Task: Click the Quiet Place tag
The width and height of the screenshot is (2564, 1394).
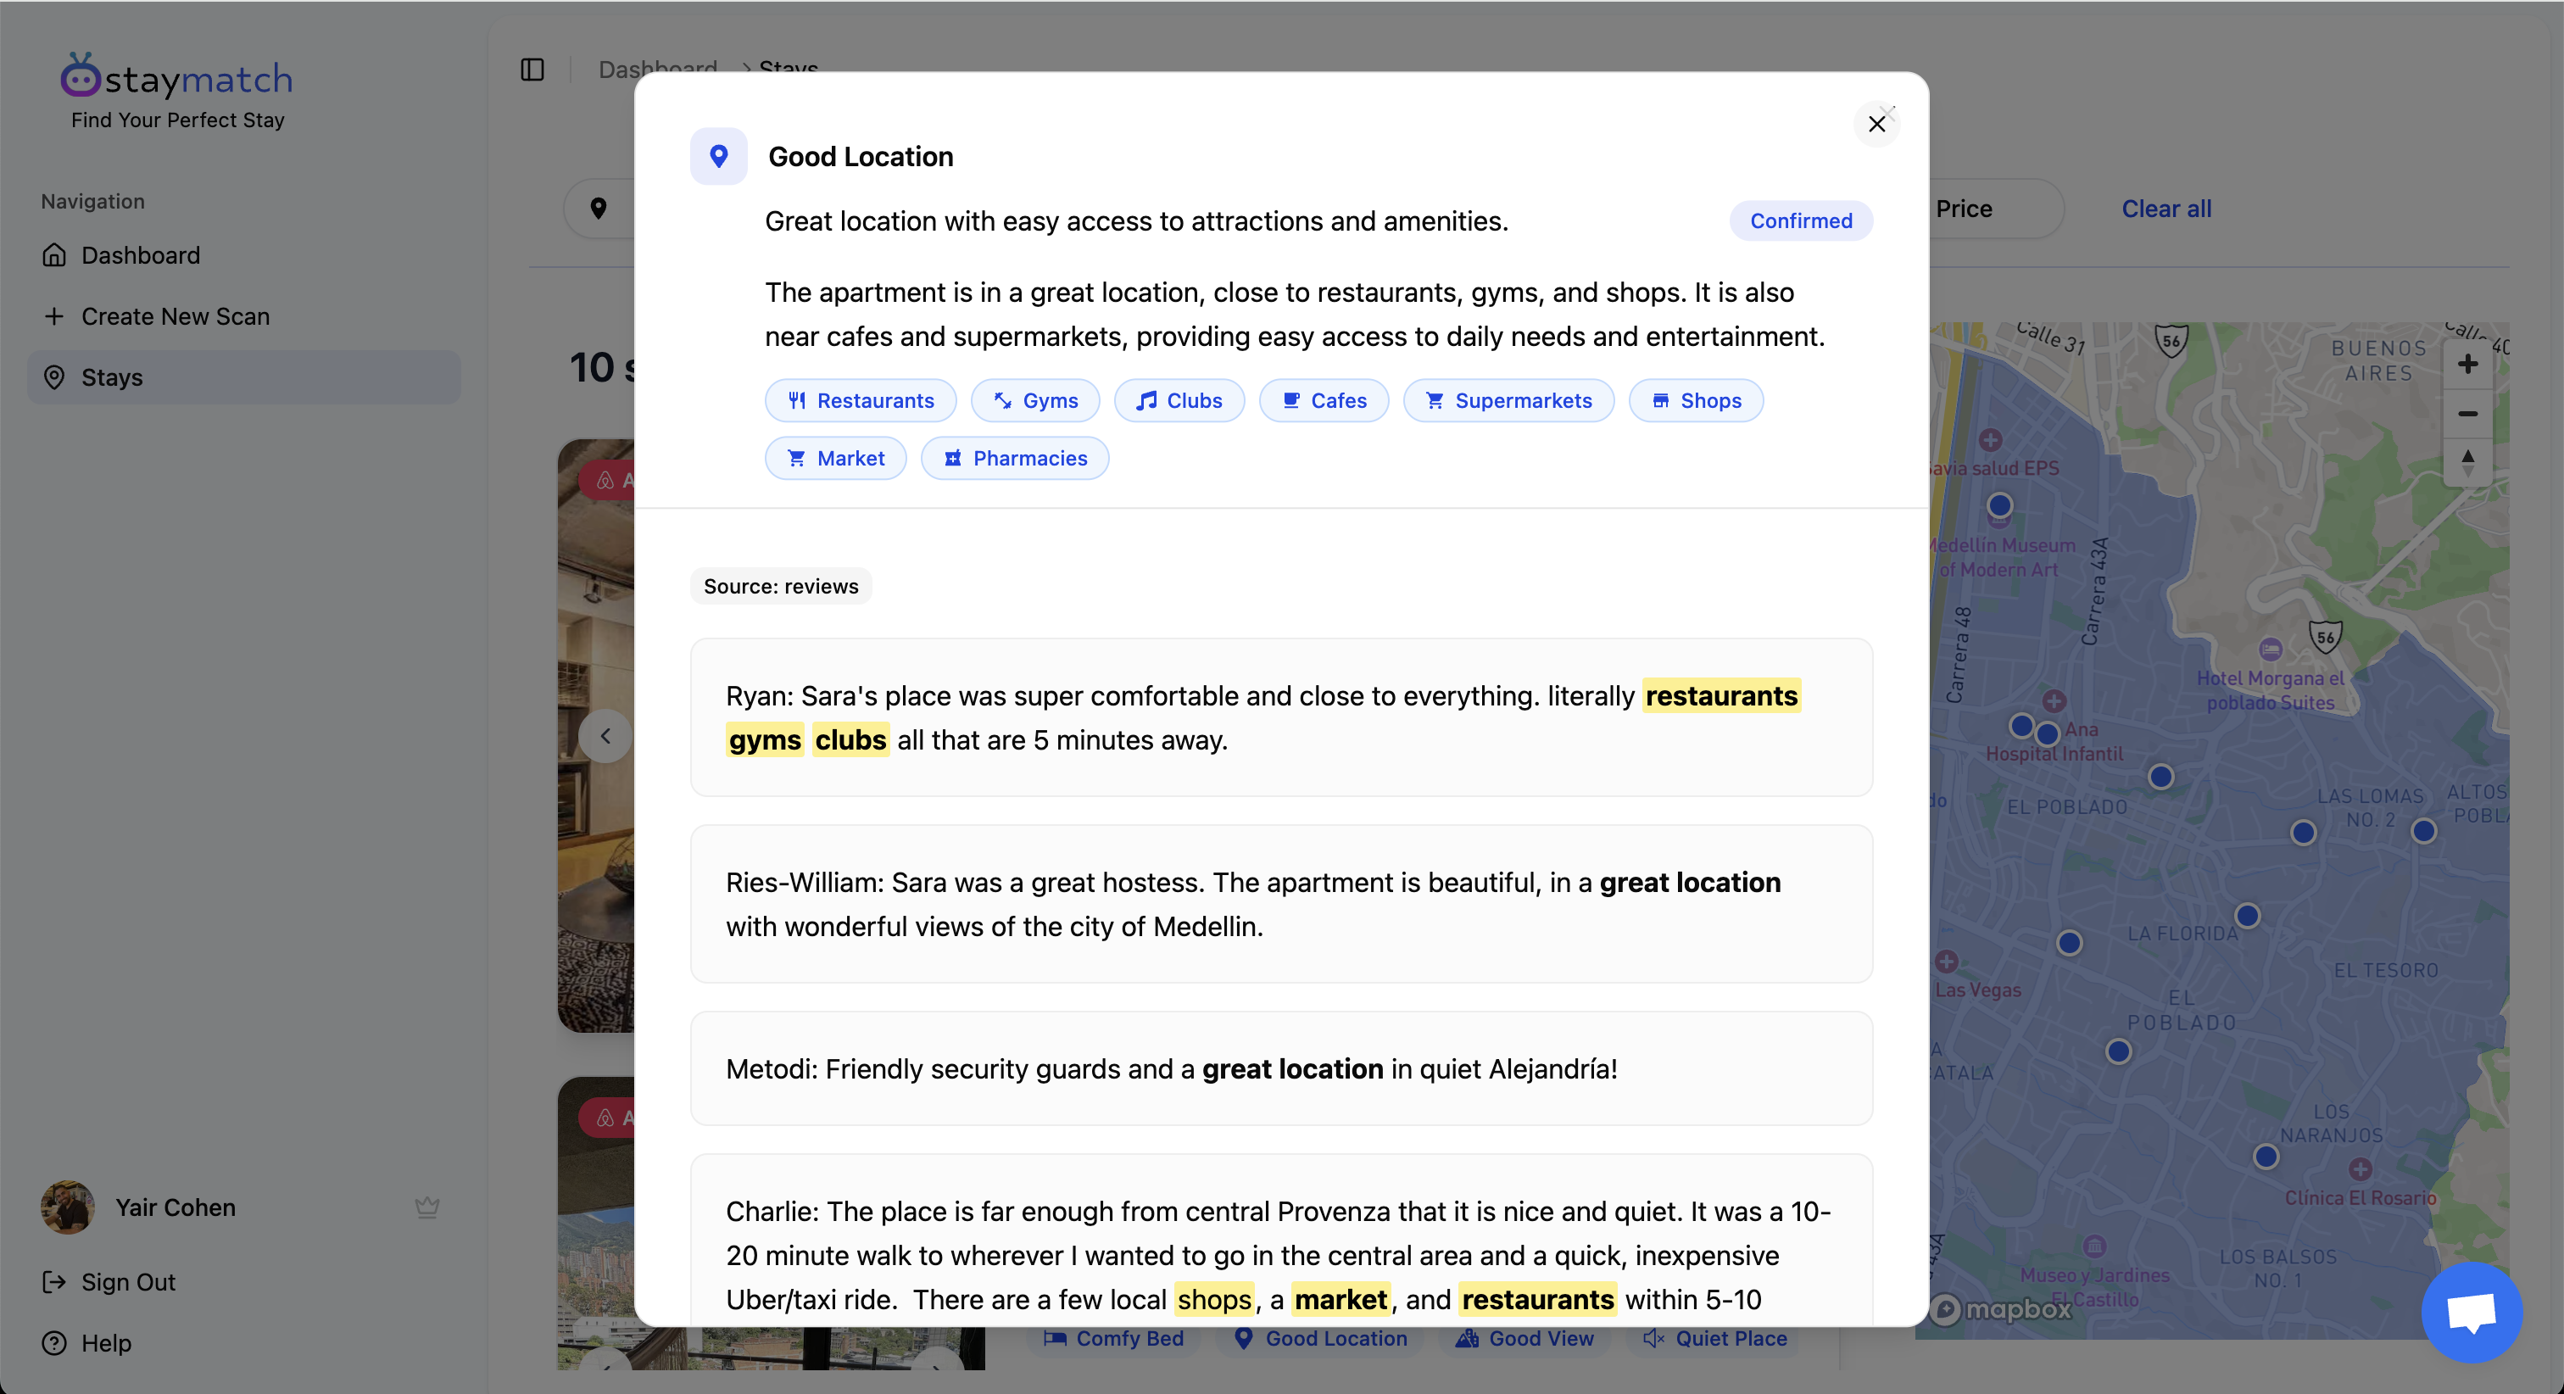Action: tap(1715, 1338)
